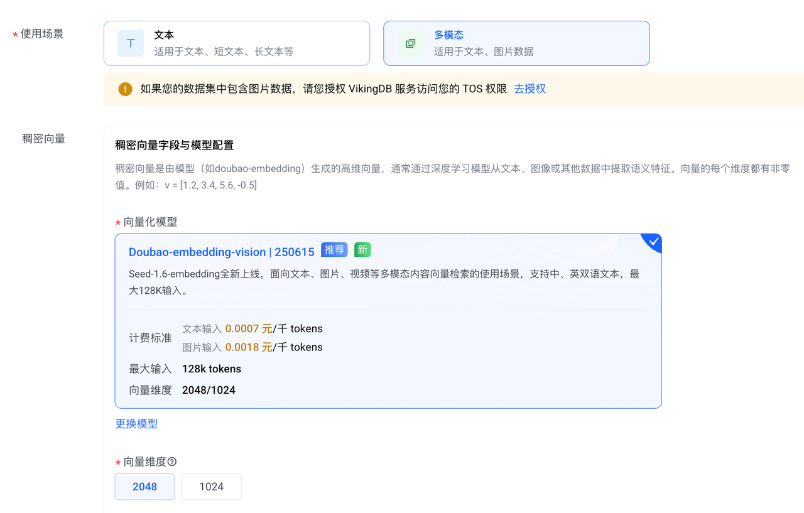804x513 pixels.
Task: Click the 多模态 scenario icon
Action: (x=410, y=43)
